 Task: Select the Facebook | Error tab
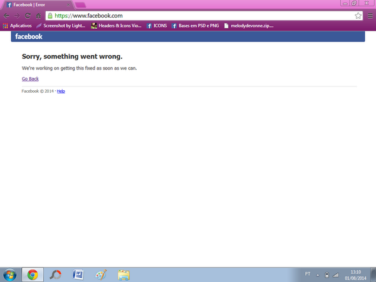pos(37,5)
